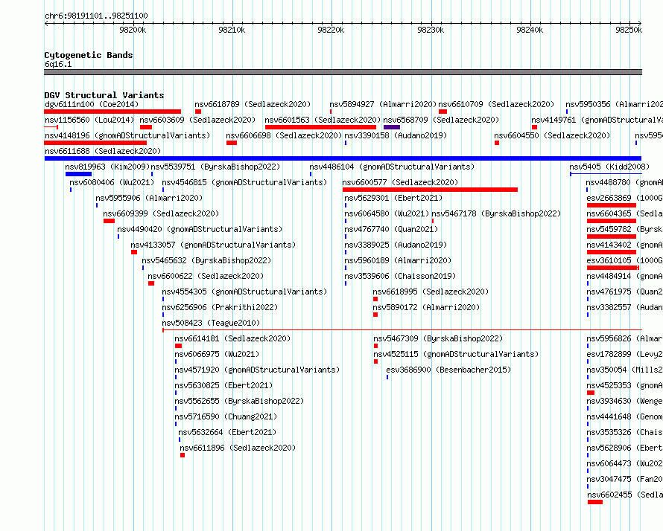Open nsv4148196 (gnomADStructuralVariants) entry

(127, 135)
